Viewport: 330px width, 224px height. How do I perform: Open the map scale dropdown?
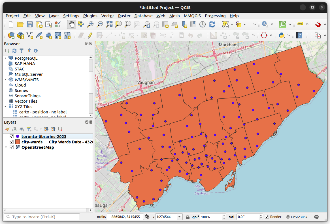click(180, 217)
